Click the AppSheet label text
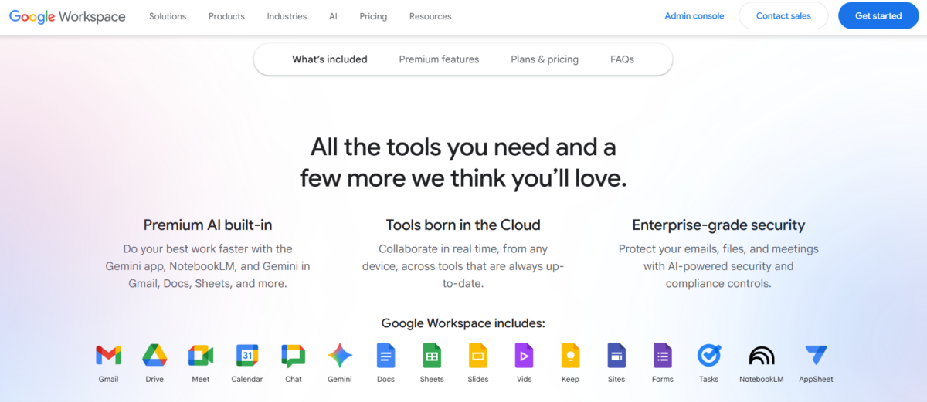The height and width of the screenshot is (402, 927). click(816, 379)
